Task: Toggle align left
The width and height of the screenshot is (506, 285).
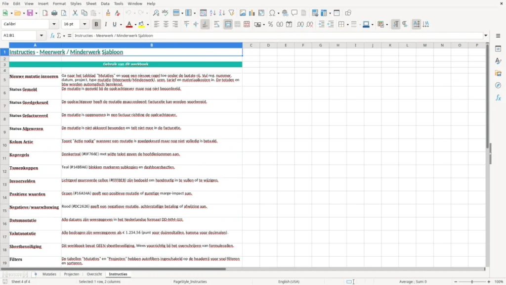Action: (x=157, y=24)
